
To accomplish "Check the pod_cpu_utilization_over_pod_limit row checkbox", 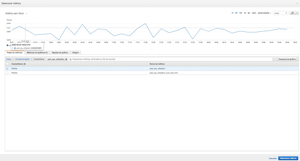I will pos(7,73).
